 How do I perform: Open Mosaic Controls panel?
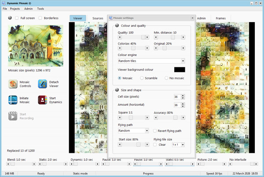click(x=13, y=84)
